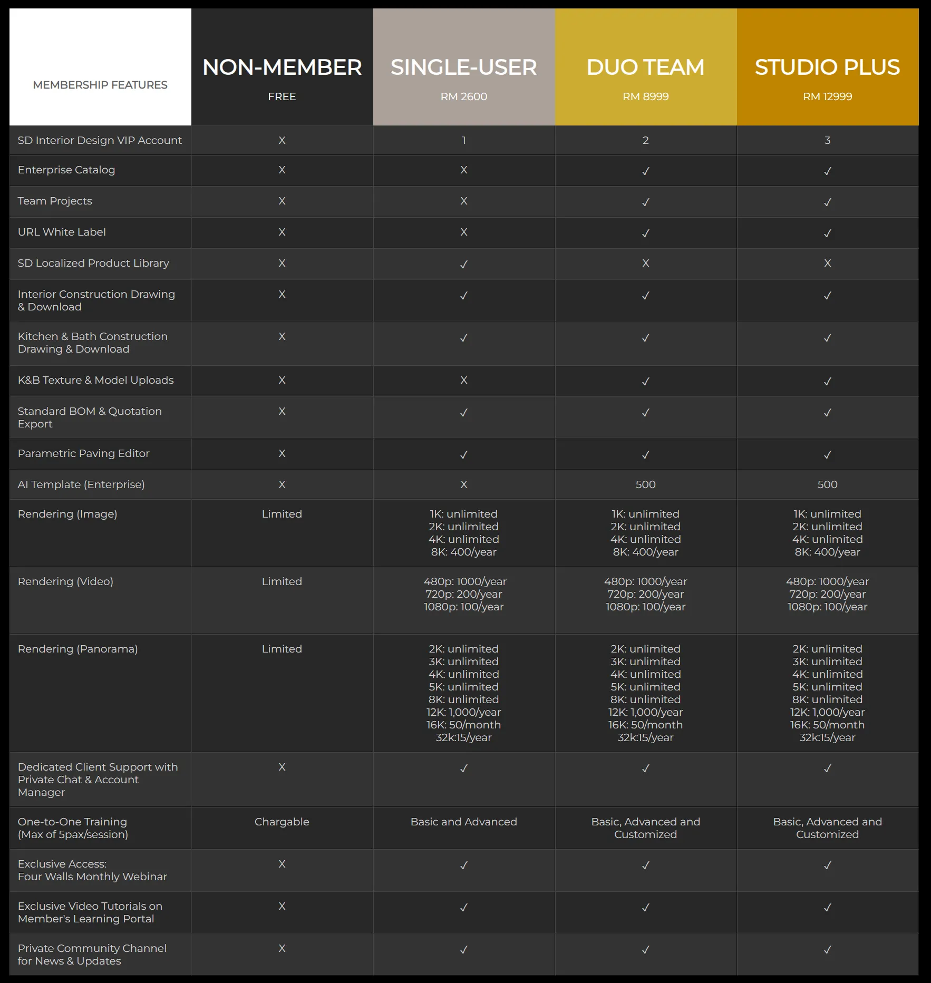Click the Duo Team checkmark for Enterprise Catalog
The height and width of the screenshot is (983, 931).
coord(645,171)
